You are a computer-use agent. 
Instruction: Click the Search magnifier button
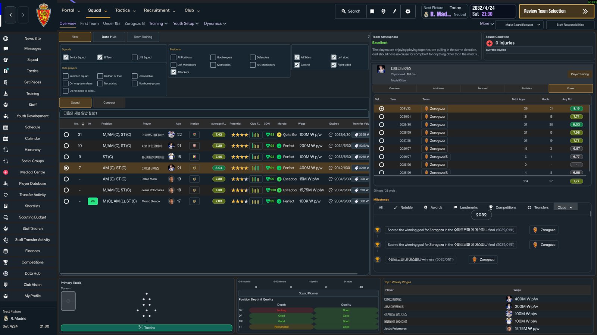point(351,11)
